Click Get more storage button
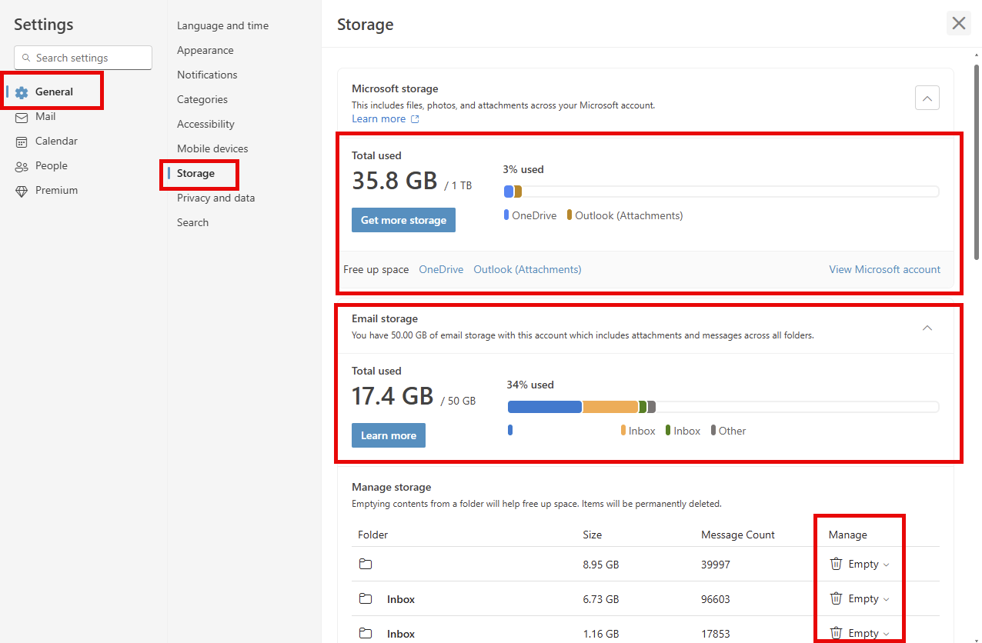 pyautogui.click(x=403, y=220)
